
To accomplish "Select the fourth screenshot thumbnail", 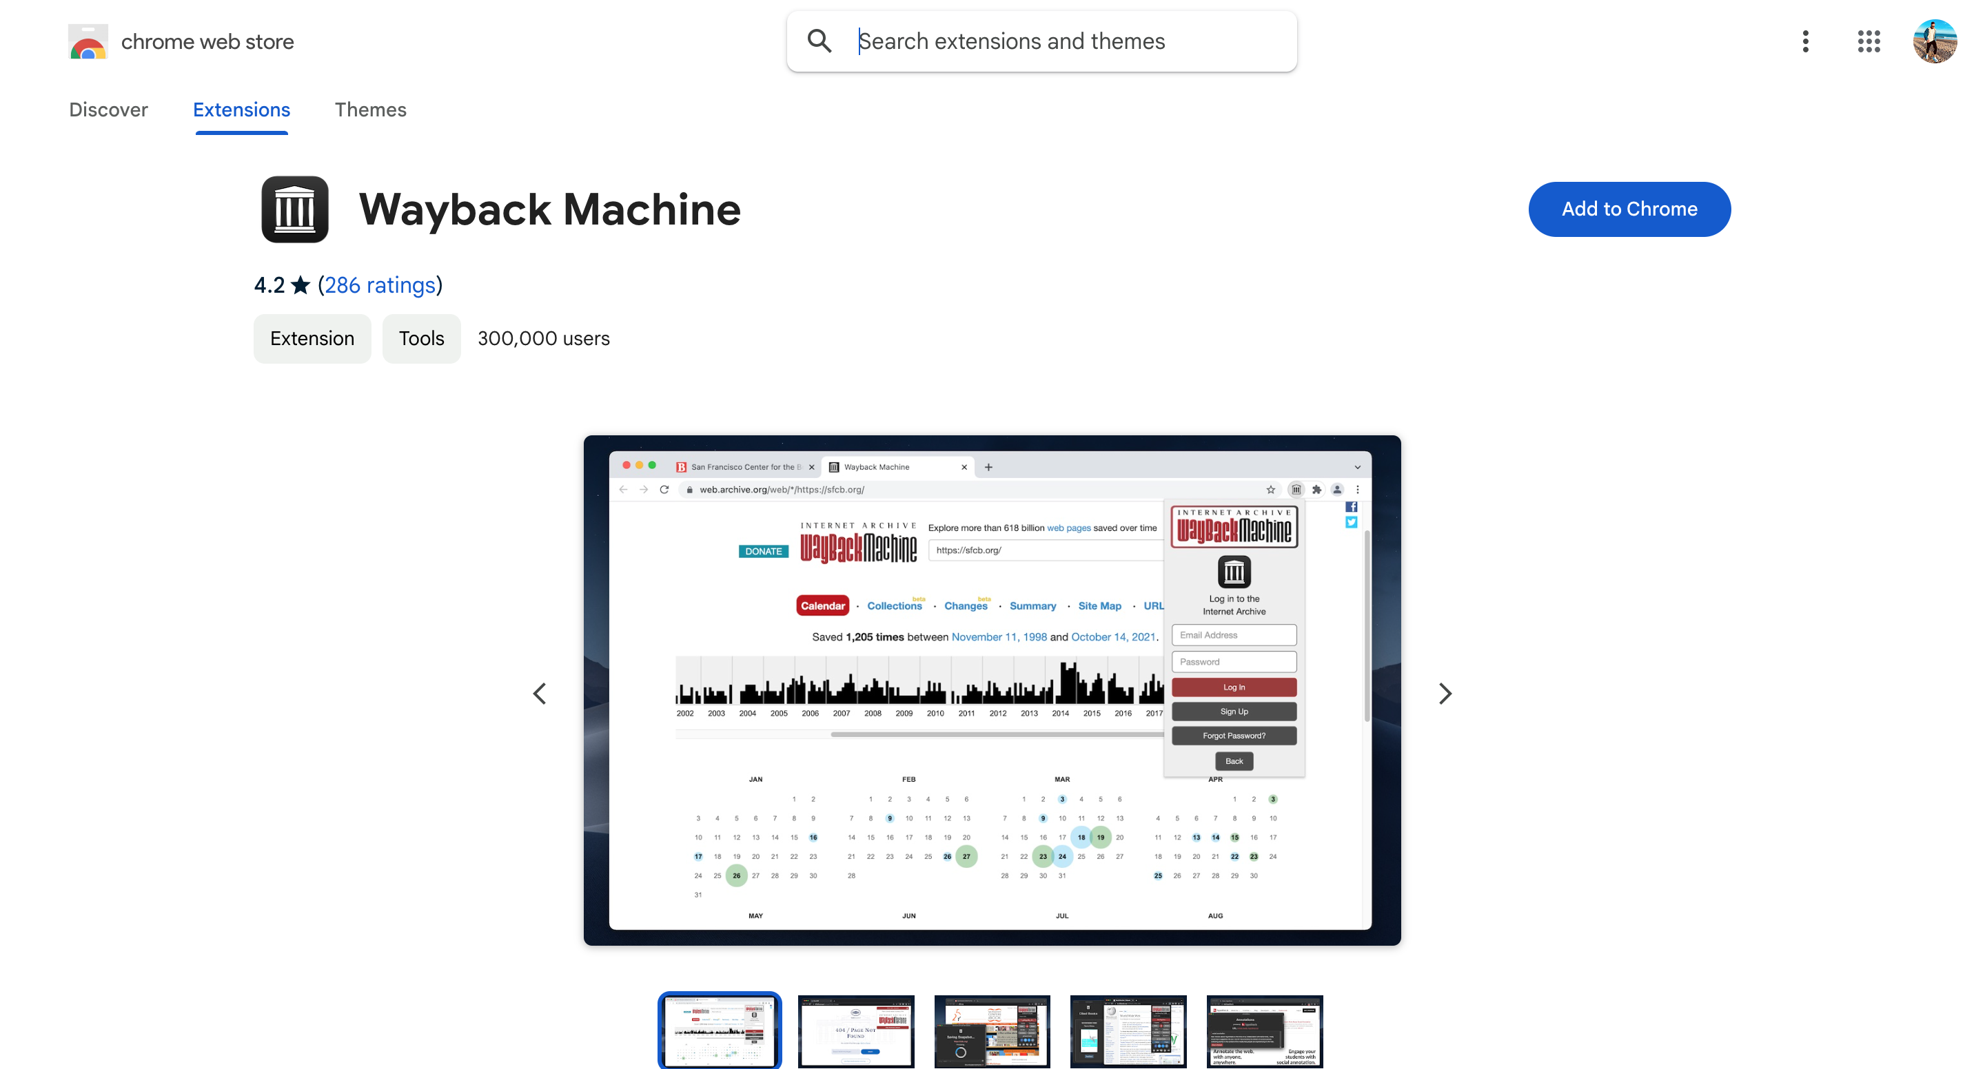I will click(1128, 1030).
